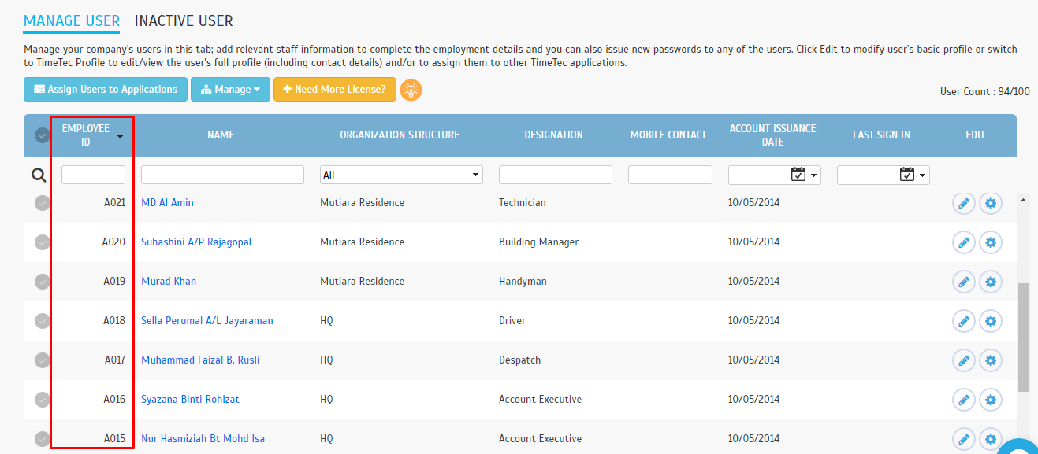The width and height of the screenshot is (1038, 454).
Task: Click Assign Users to Applications button
Action: [106, 90]
